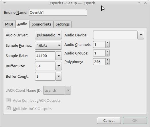Screen dimensions: 150x127
Task: Click the Engine Name text field
Action: 58,12
